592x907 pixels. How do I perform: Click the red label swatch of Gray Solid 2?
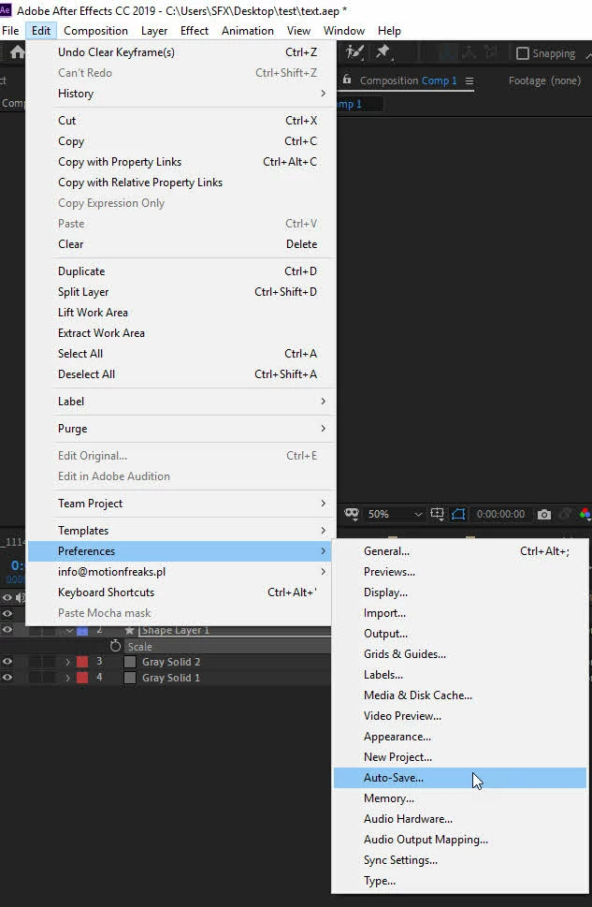tap(82, 661)
